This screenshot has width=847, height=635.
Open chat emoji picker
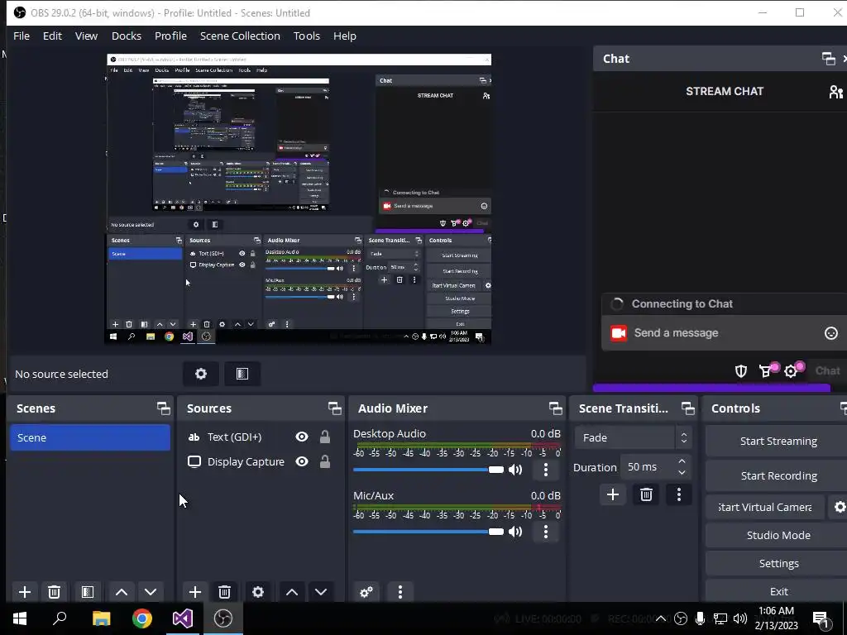(830, 333)
